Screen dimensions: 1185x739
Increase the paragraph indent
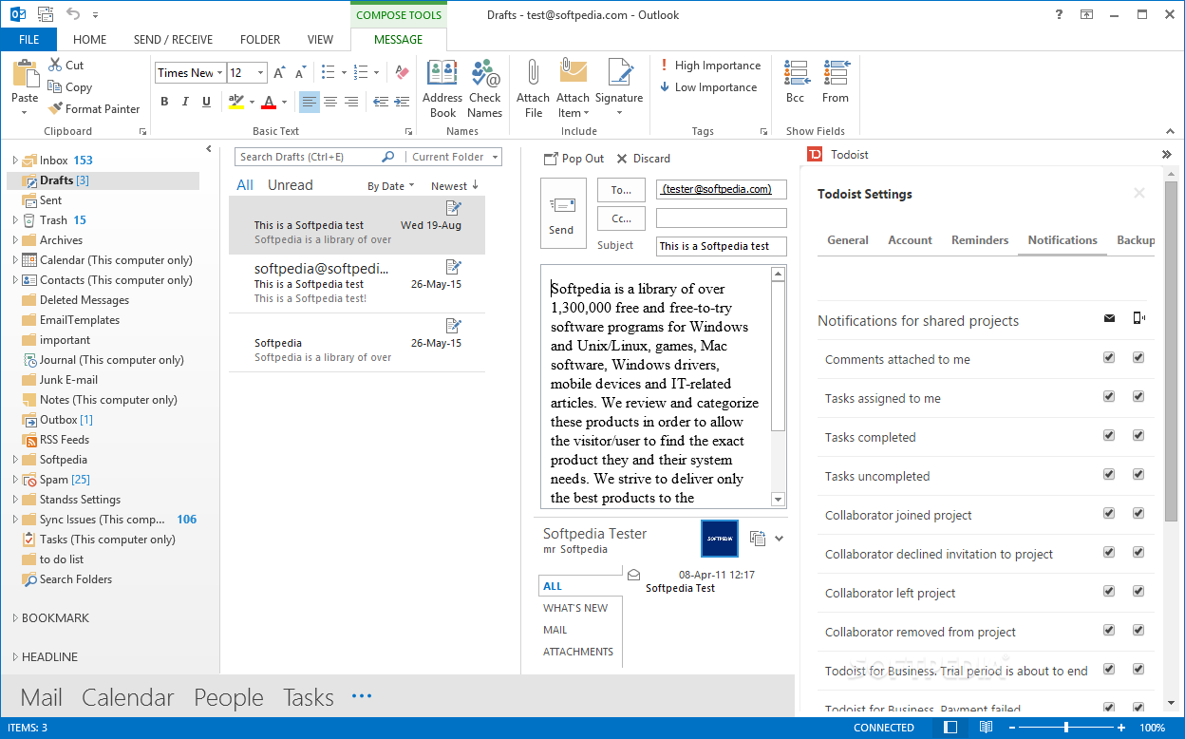402,102
